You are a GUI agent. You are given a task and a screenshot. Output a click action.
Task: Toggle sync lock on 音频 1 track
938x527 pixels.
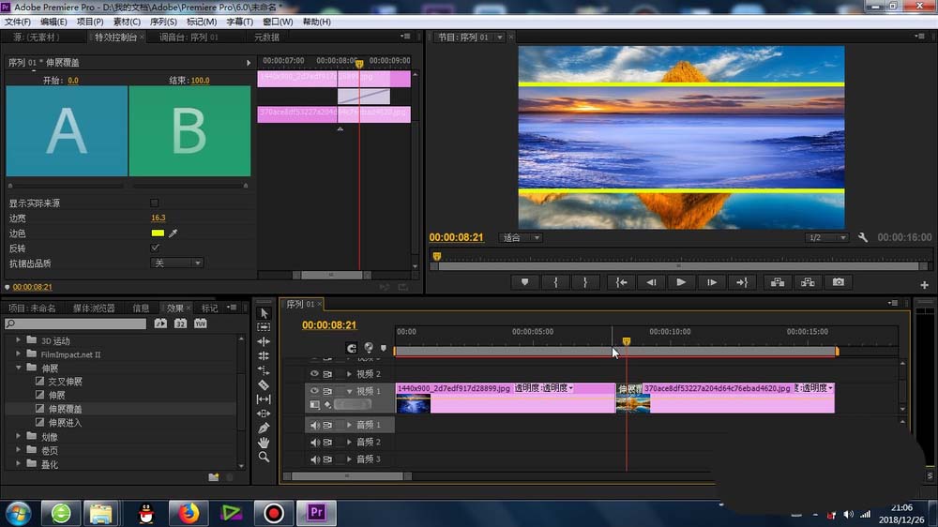tap(327, 426)
